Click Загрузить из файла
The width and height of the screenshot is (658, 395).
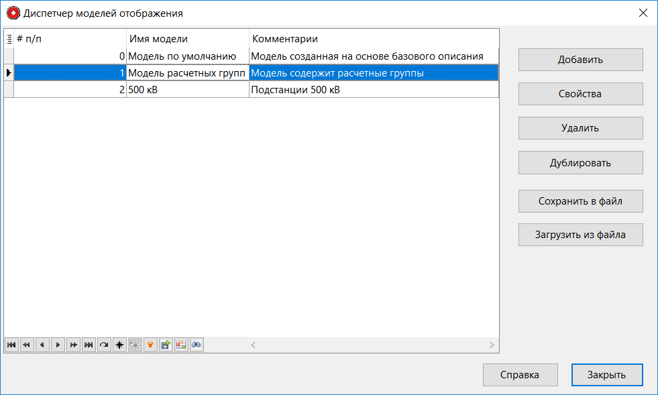580,235
